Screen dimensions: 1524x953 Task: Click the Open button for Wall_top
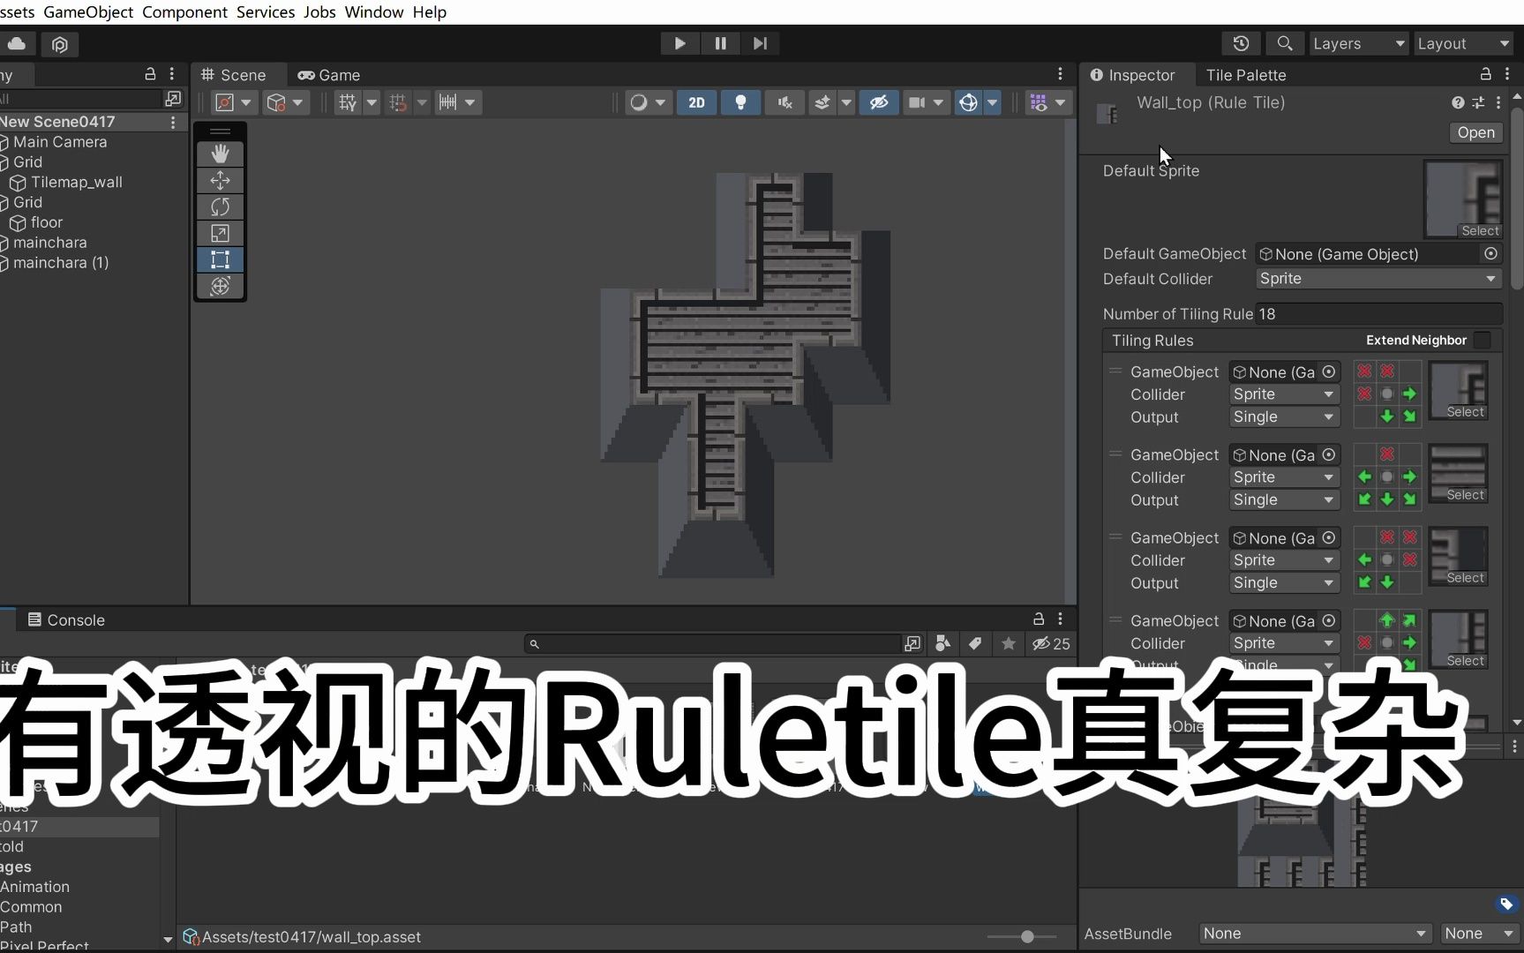click(x=1475, y=132)
